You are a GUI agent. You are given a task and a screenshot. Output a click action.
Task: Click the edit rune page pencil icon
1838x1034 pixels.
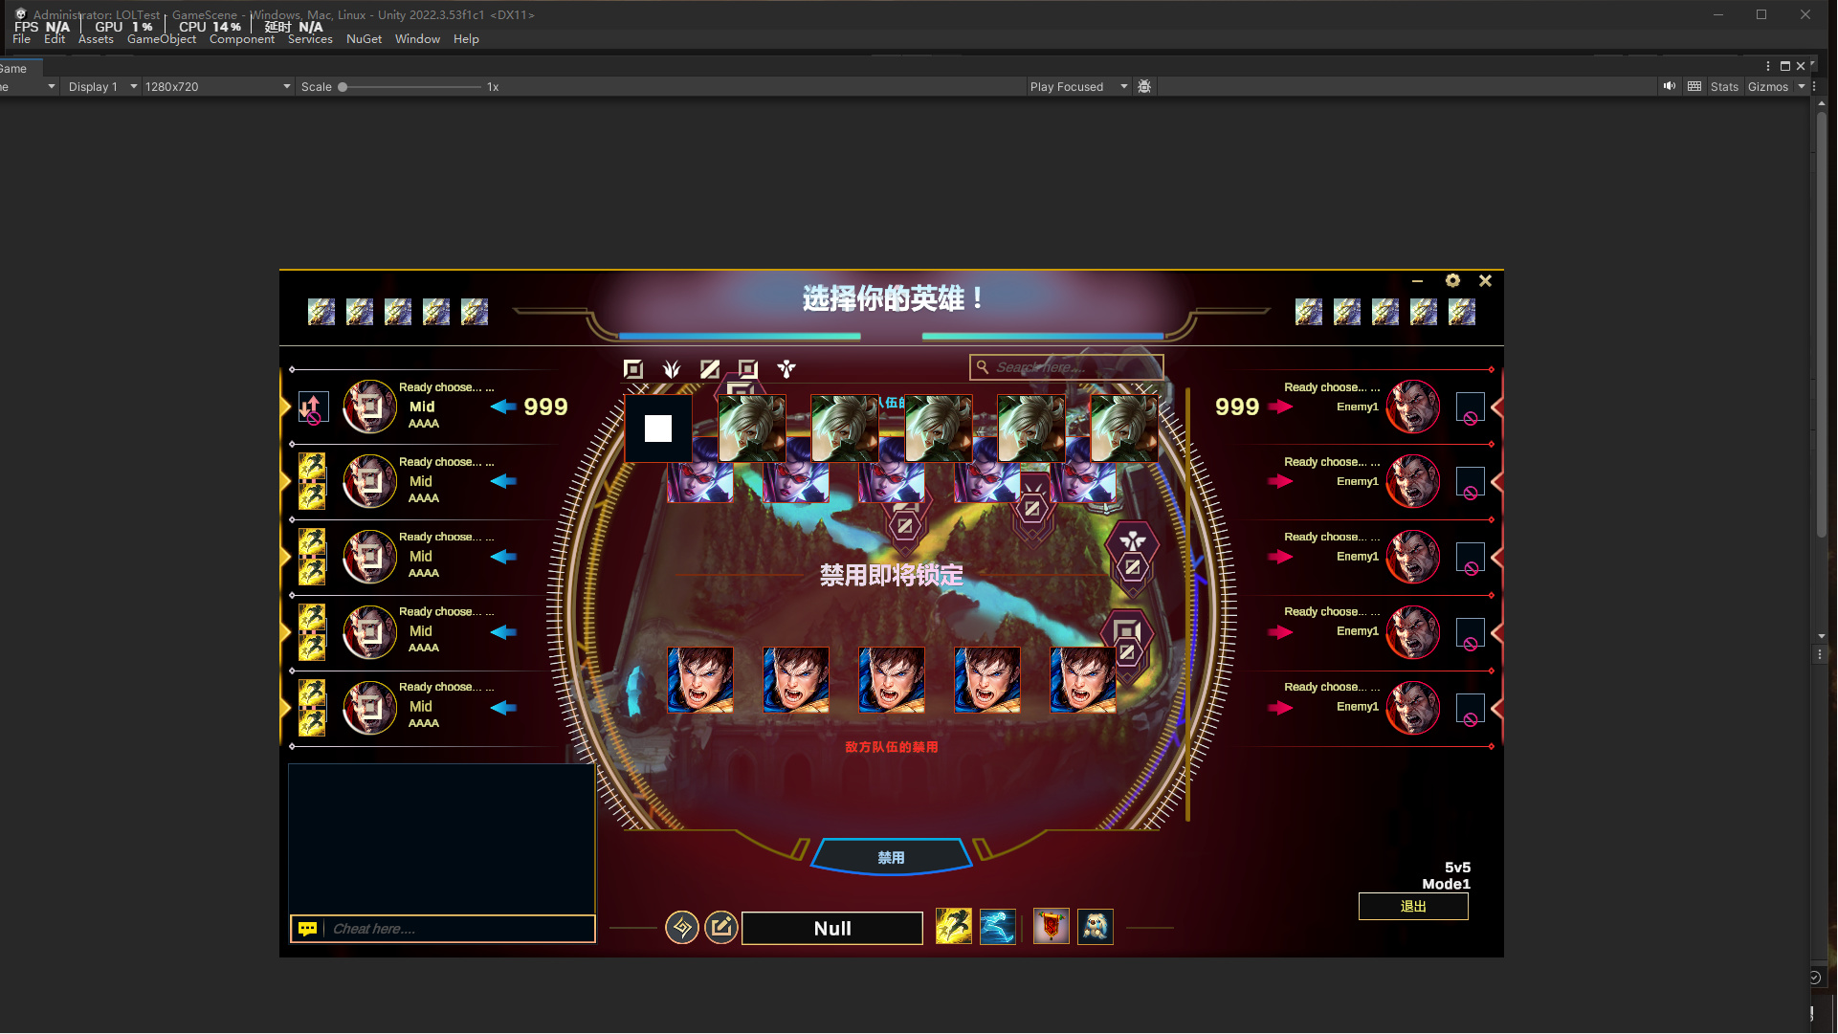tap(720, 927)
